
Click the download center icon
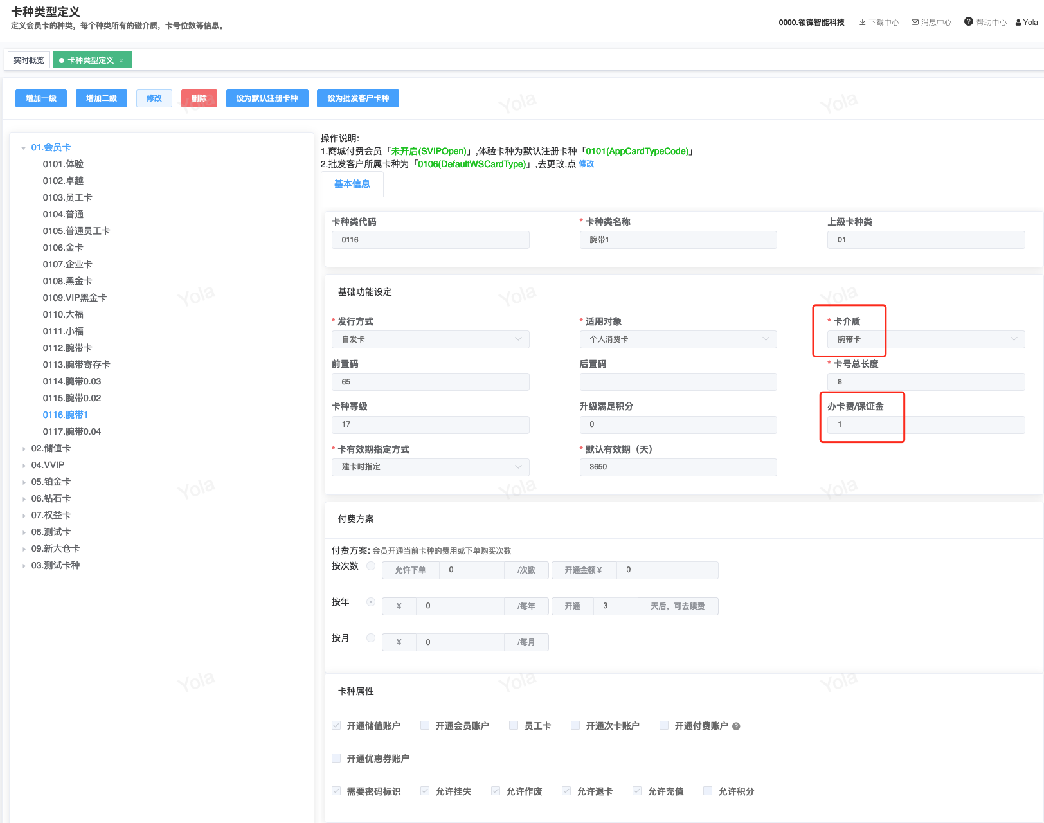click(x=862, y=23)
